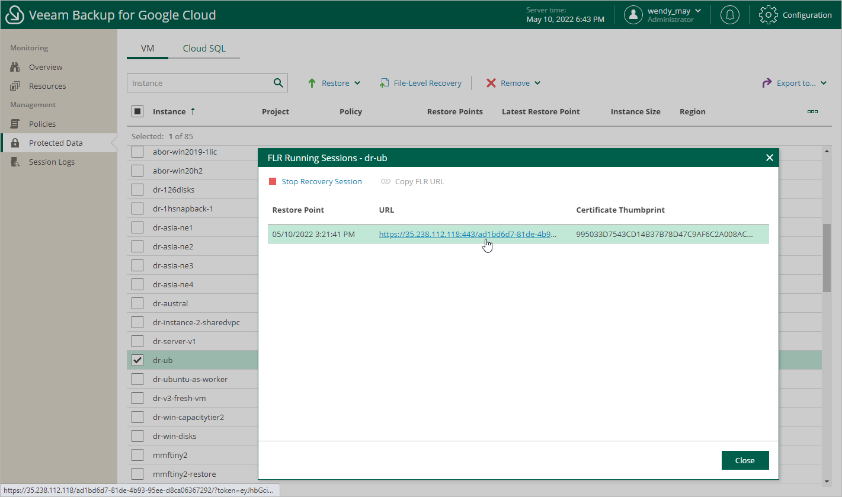Screen dimensions: 842x497
Task: Click the Restore Point column header in dialog
Action: [298, 210]
